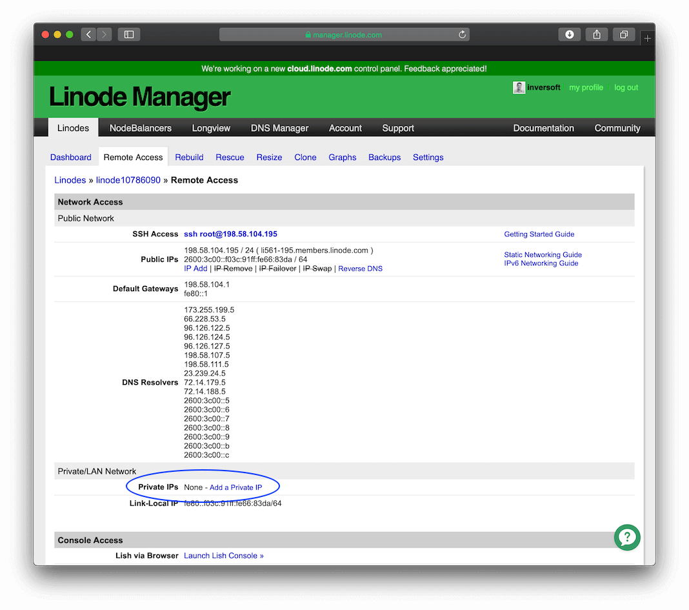Click default gateway 198.58.104.1
Viewport: 689px width, 610px height.
point(206,284)
